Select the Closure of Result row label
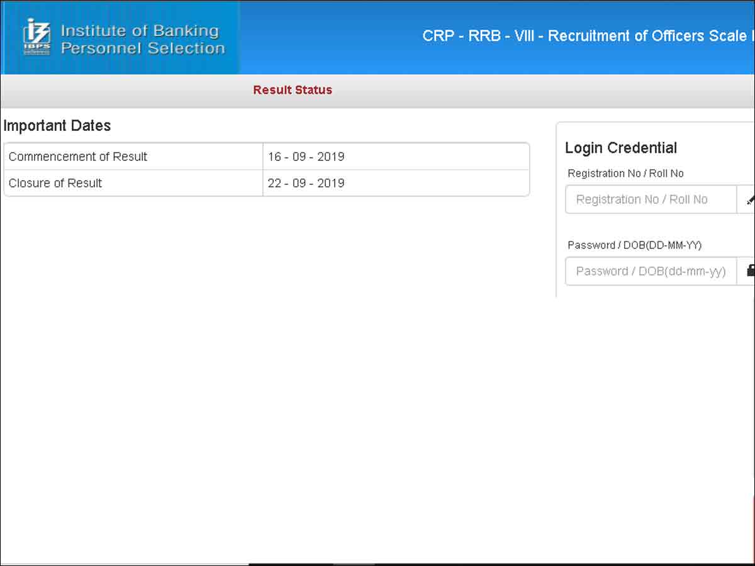Screen dimensions: 755x566 [55, 183]
